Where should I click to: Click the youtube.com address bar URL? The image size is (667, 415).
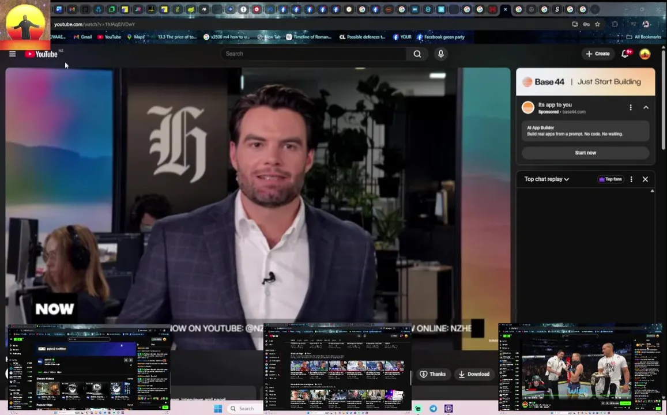click(95, 24)
